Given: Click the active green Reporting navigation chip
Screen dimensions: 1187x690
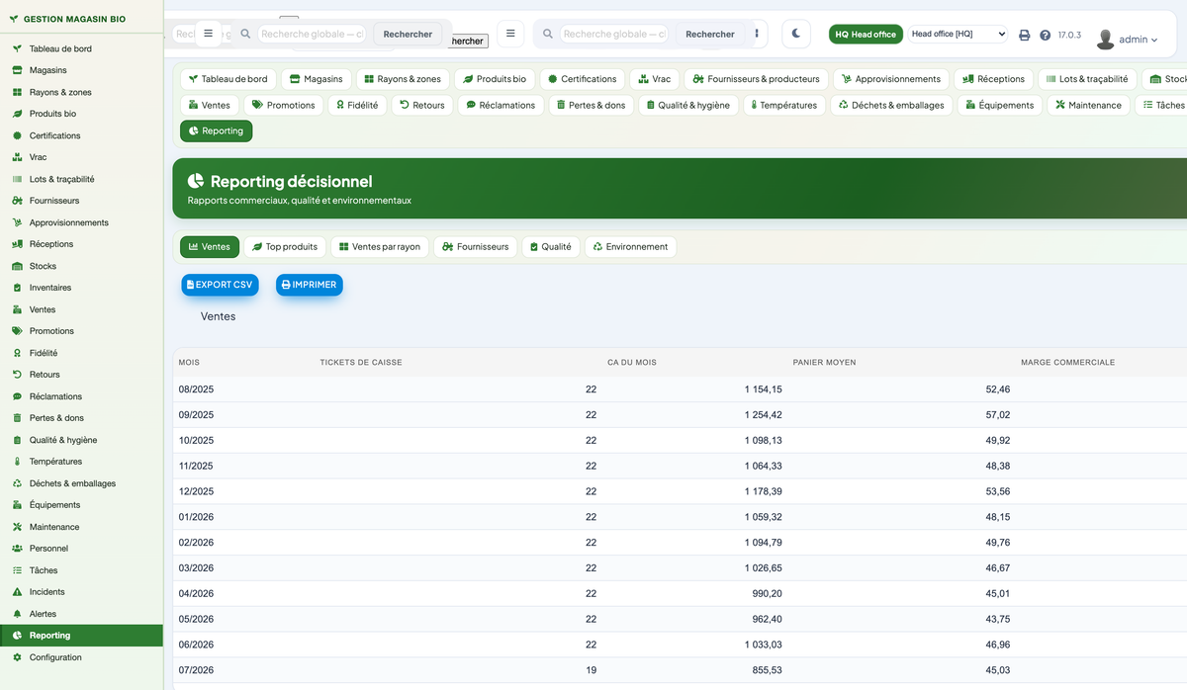Looking at the screenshot, I should point(217,130).
